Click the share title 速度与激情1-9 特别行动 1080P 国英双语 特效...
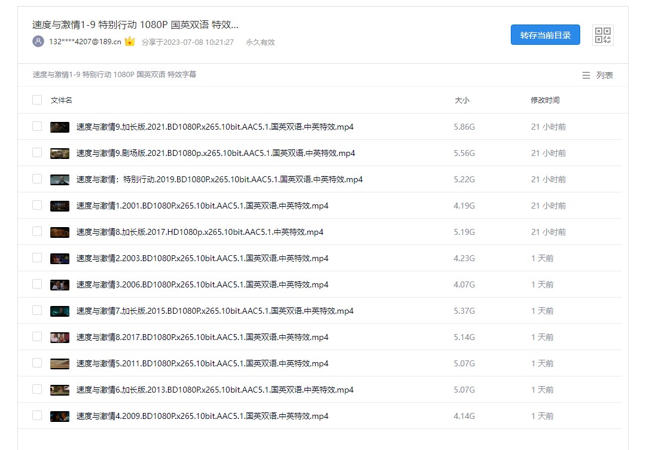646x450 pixels. [x=135, y=25]
